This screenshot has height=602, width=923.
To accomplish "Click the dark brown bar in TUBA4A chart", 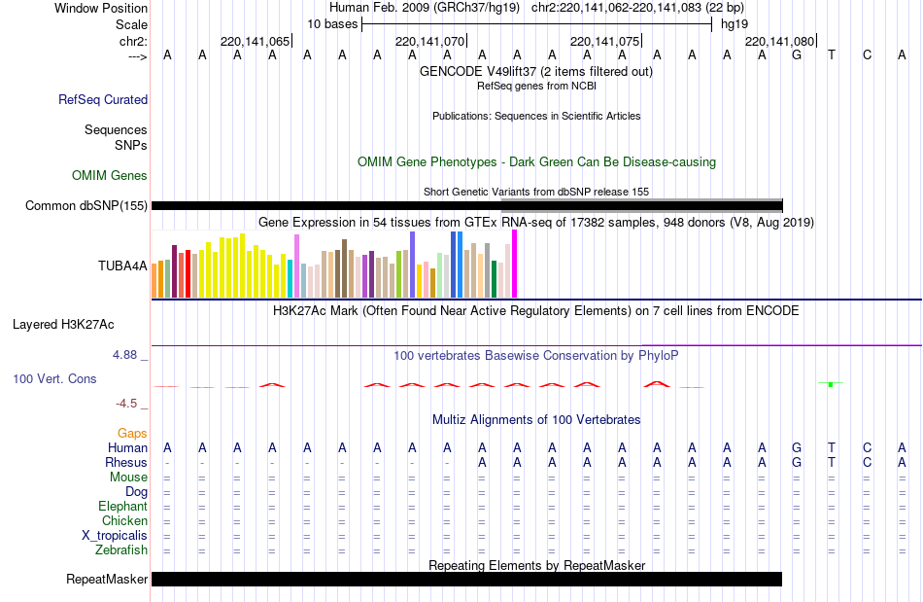I will pyautogui.click(x=344, y=268).
